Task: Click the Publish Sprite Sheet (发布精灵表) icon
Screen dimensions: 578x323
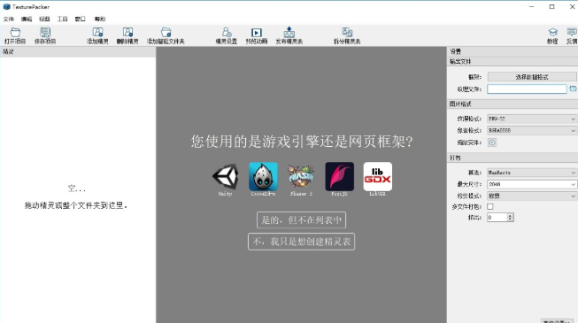Action: [x=289, y=35]
